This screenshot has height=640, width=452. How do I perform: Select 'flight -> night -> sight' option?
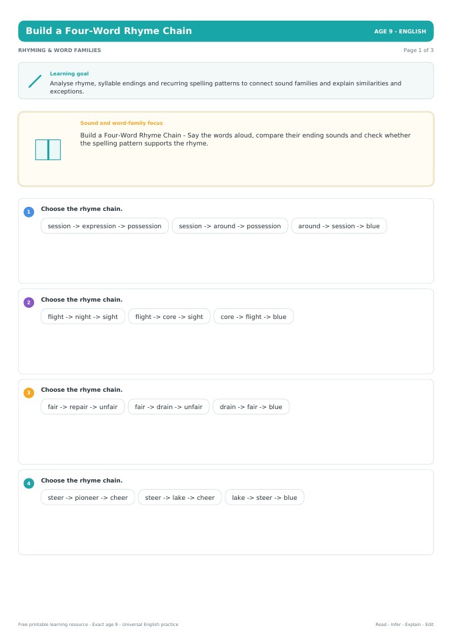(x=83, y=316)
